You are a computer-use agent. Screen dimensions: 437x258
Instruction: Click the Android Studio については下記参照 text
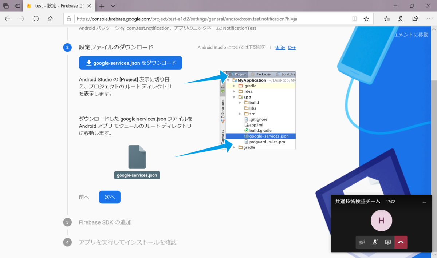232,47
